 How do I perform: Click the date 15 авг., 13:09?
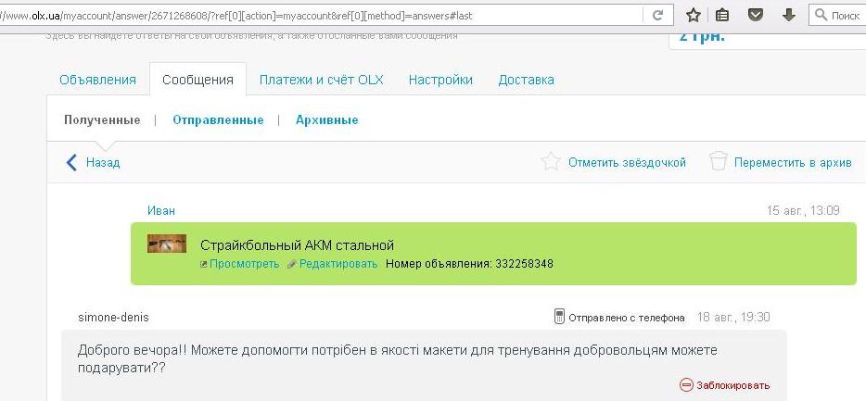(803, 210)
